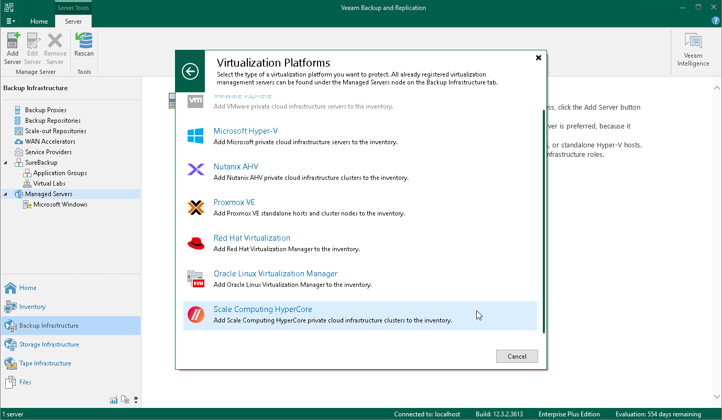Click the '1 server' status bar text

[13, 414]
